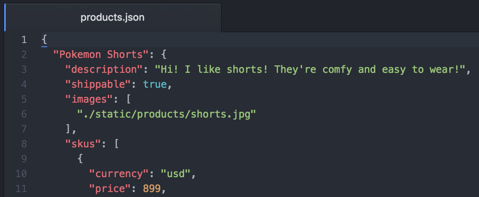
Task: Select line number 2 in the gutter
Action: [24, 55]
